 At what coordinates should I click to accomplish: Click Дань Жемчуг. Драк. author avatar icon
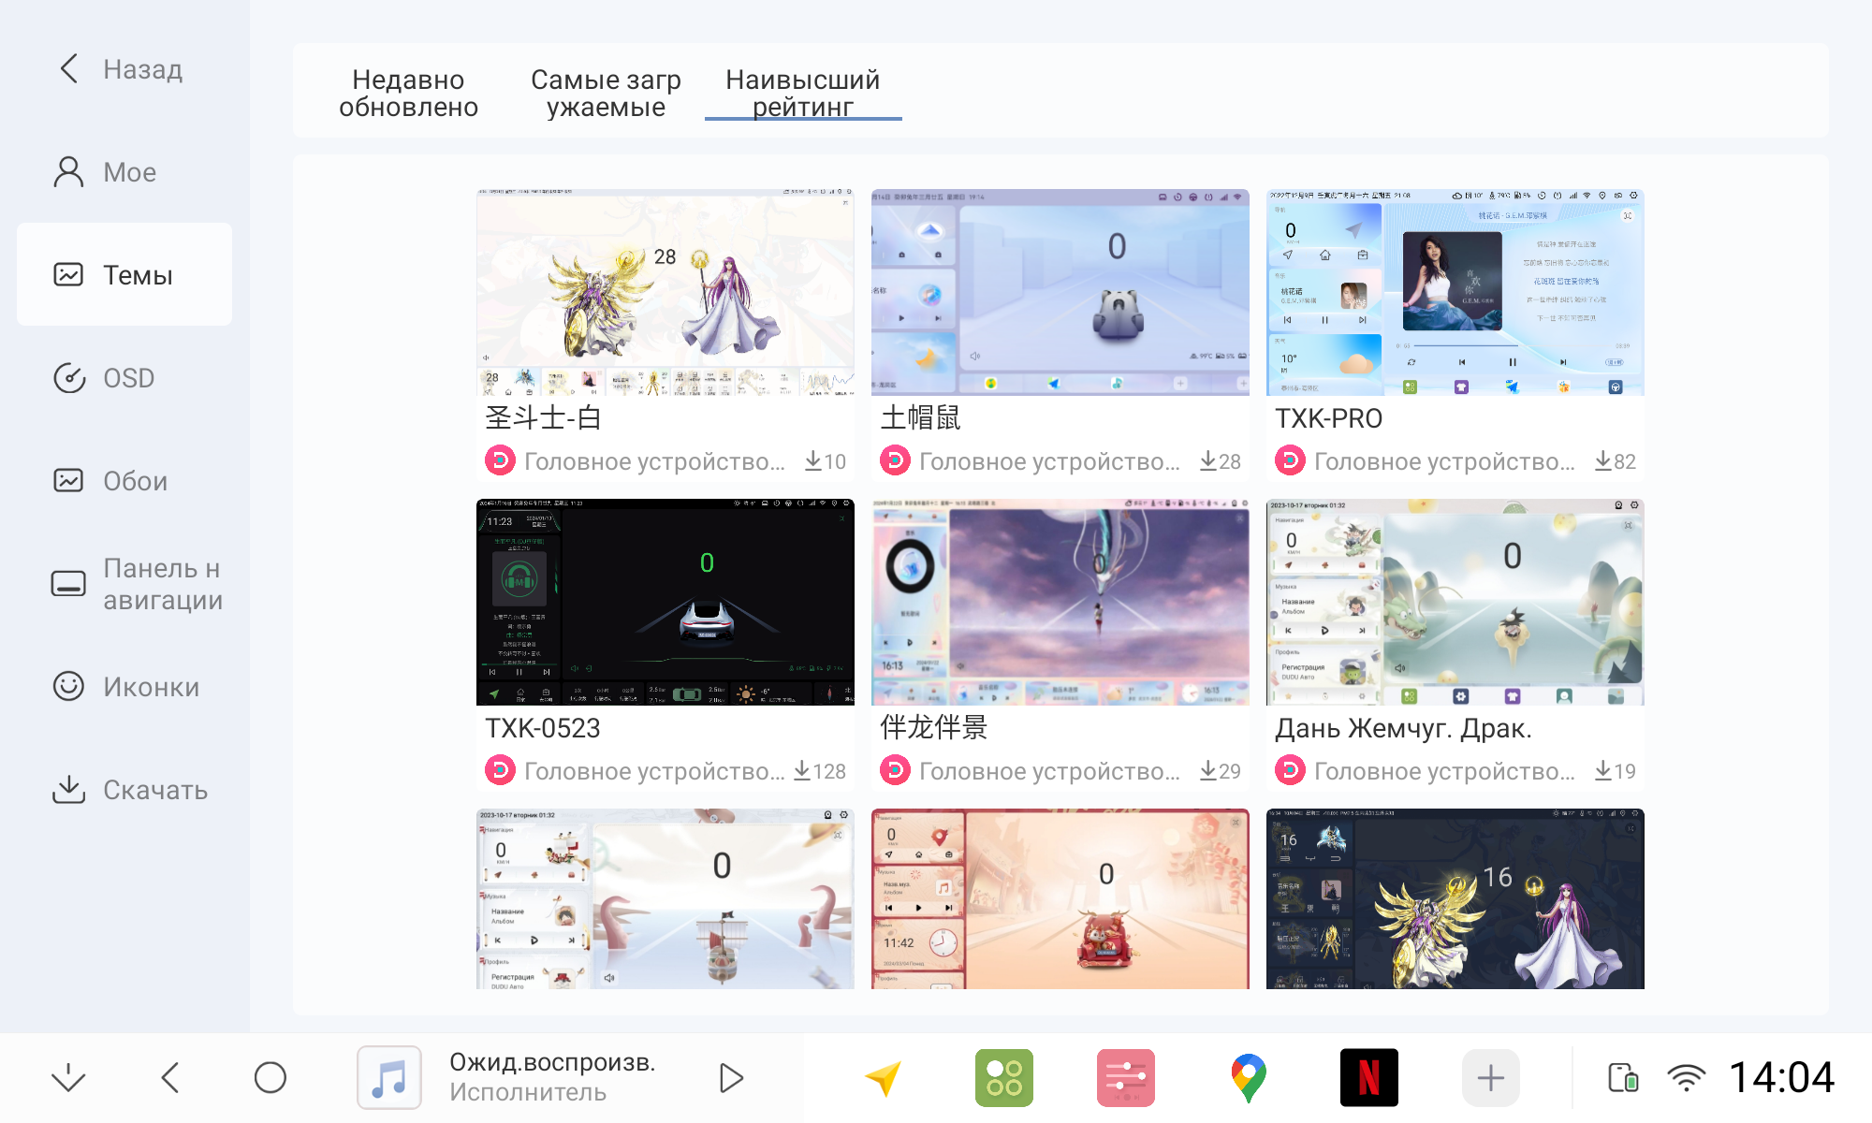pyautogui.click(x=1290, y=770)
